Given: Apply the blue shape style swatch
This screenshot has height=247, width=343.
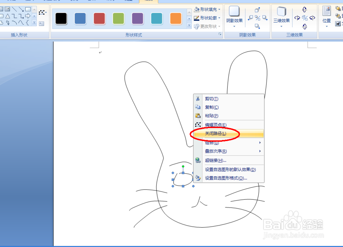Looking at the screenshot, I should pos(80,18).
